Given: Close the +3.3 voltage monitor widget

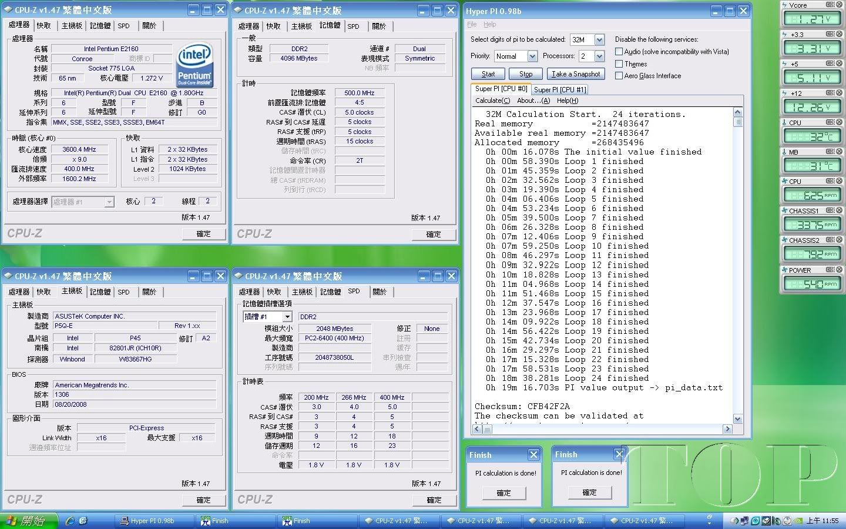Looking at the screenshot, I should coord(839,34).
